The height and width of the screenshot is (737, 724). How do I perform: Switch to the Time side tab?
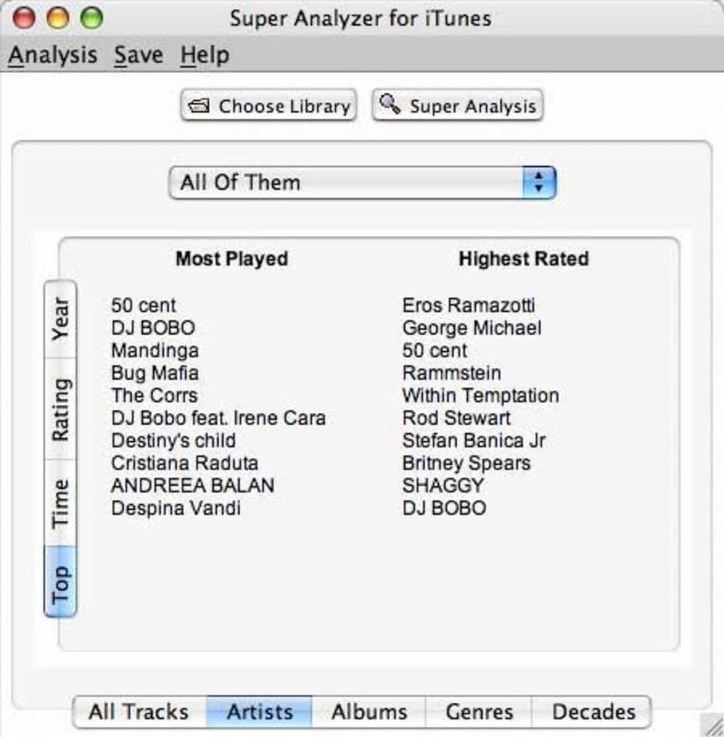(60, 503)
